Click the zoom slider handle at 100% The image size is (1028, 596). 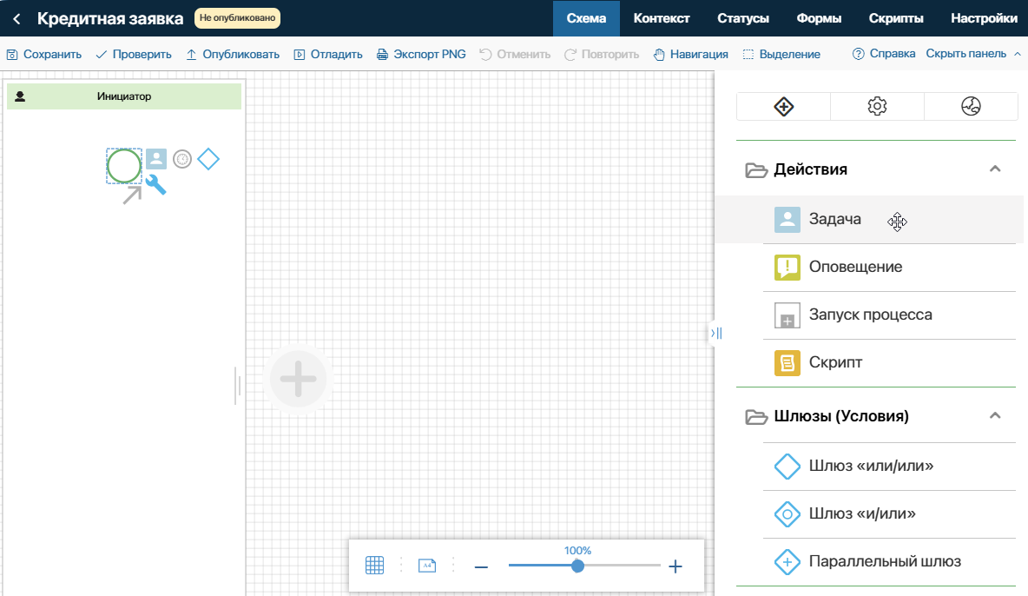[x=577, y=566]
